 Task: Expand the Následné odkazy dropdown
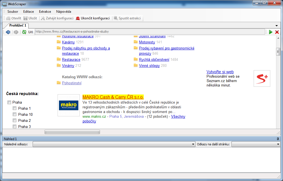(193, 144)
